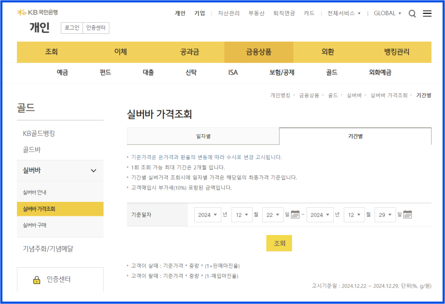This screenshot has height=304, width=445.
Task: Click the yellow 조회 search button
Action: (279, 243)
